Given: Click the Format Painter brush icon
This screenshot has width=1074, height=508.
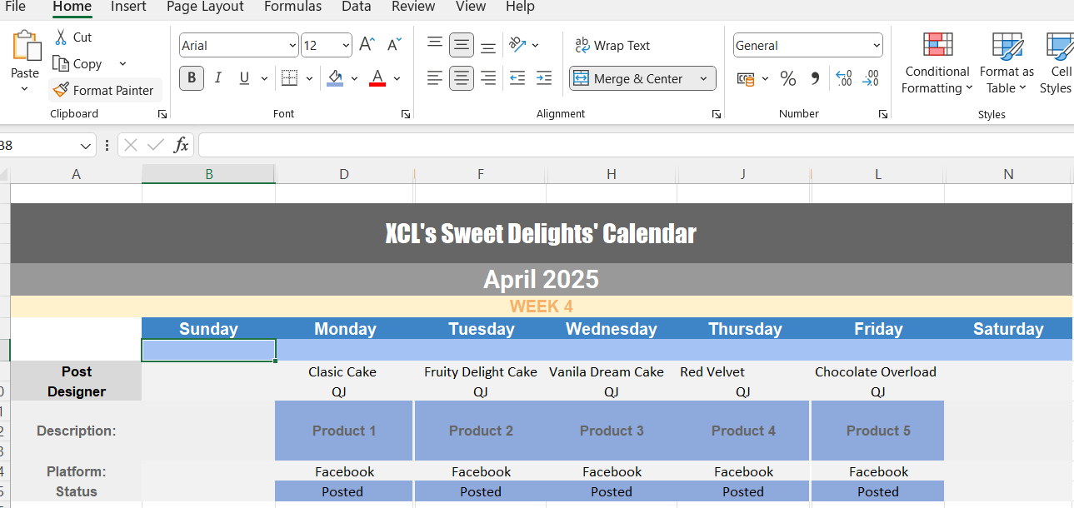Looking at the screenshot, I should (60, 90).
